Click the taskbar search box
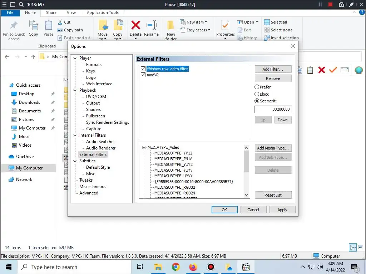 coord(74,267)
